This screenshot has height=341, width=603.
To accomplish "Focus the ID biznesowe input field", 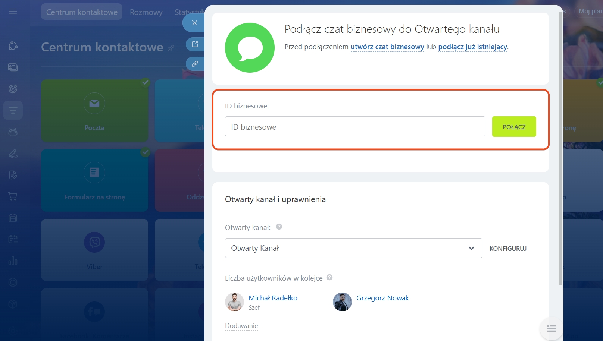I will 355,127.
